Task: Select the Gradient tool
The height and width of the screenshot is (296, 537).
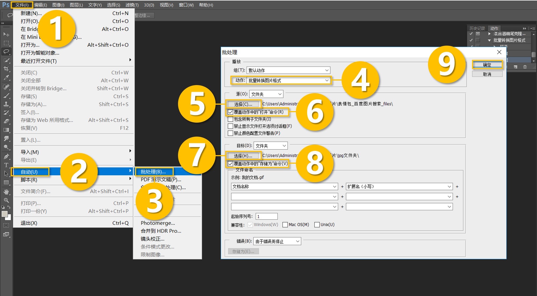Action: [6, 130]
